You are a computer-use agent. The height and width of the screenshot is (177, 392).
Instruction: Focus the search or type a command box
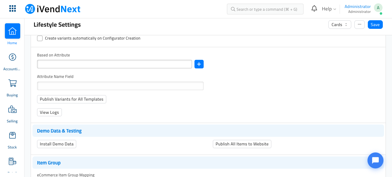click(265, 9)
